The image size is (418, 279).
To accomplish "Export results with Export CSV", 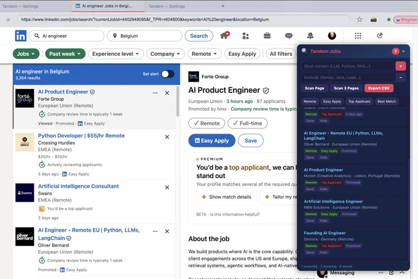I will 379,88.
